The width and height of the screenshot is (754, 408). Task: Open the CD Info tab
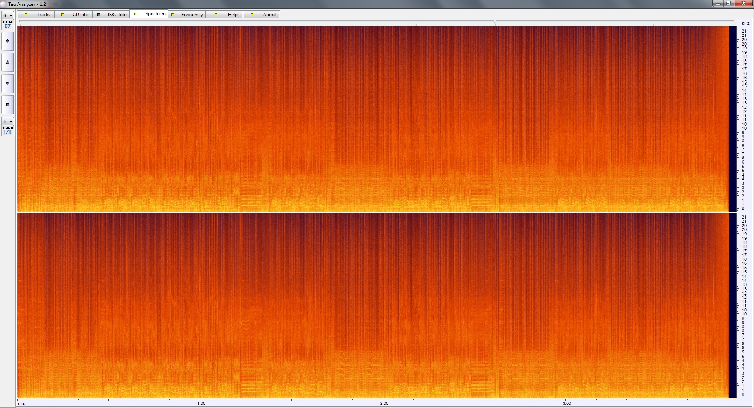tap(75, 15)
